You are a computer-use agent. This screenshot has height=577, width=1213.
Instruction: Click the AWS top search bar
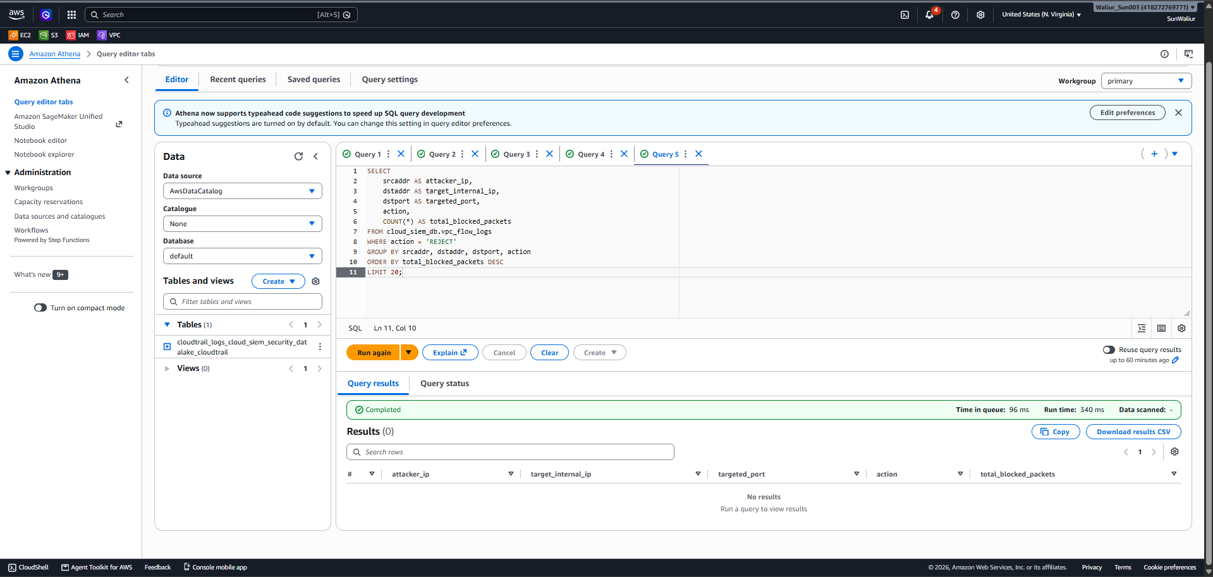click(221, 15)
